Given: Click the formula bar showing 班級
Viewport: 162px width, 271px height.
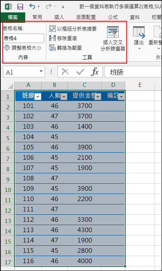Looking at the screenshot, I should (x=133, y=72).
